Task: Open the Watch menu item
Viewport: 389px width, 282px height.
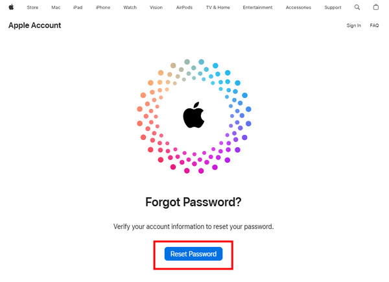Action: pos(130,8)
